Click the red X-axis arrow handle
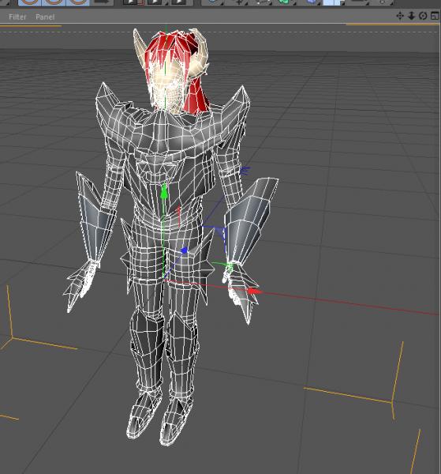This screenshot has width=441, height=474. (x=255, y=292)
